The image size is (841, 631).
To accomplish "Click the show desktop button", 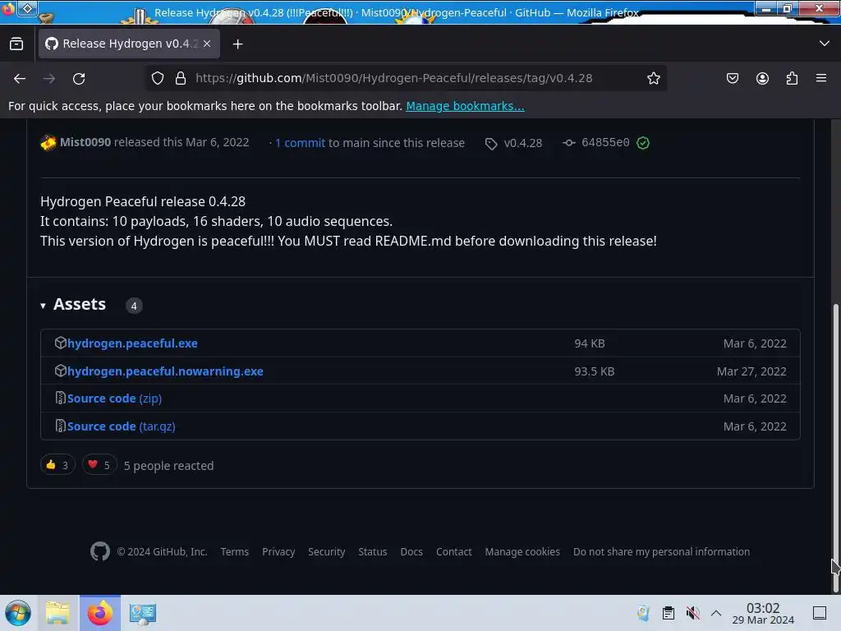I will pyautogui.click(x=820, y=613).
